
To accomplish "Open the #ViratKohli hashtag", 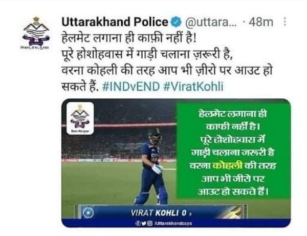I will 193,87.
